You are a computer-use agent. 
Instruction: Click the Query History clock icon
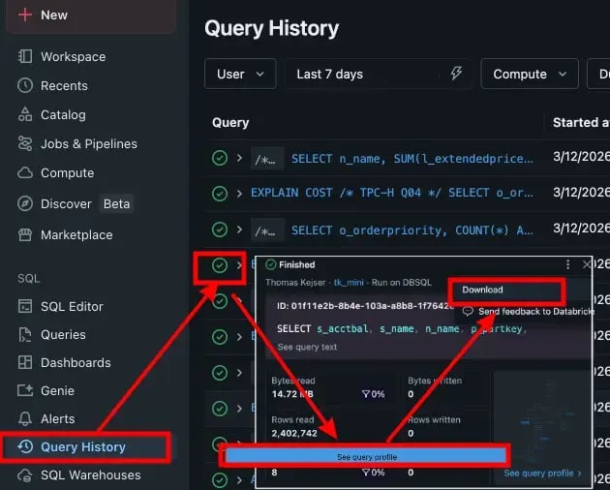point(25,446)
